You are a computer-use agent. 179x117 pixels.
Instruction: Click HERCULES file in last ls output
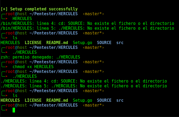click(x=10, y=100)
